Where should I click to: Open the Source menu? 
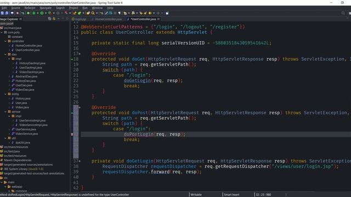pos(15,8)
